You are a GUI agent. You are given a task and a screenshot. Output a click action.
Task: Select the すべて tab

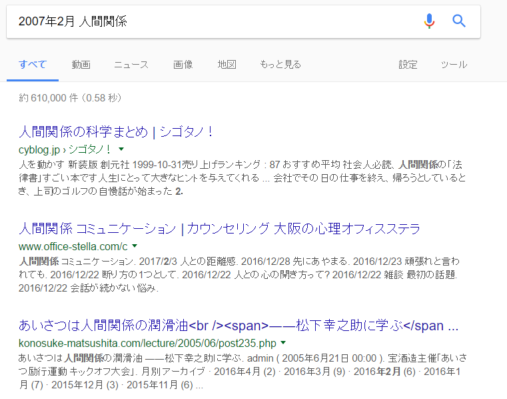click(x=33, y=65)
